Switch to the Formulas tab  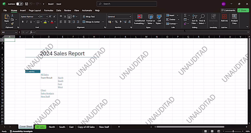pyautogui.click(x=49, y=10)
